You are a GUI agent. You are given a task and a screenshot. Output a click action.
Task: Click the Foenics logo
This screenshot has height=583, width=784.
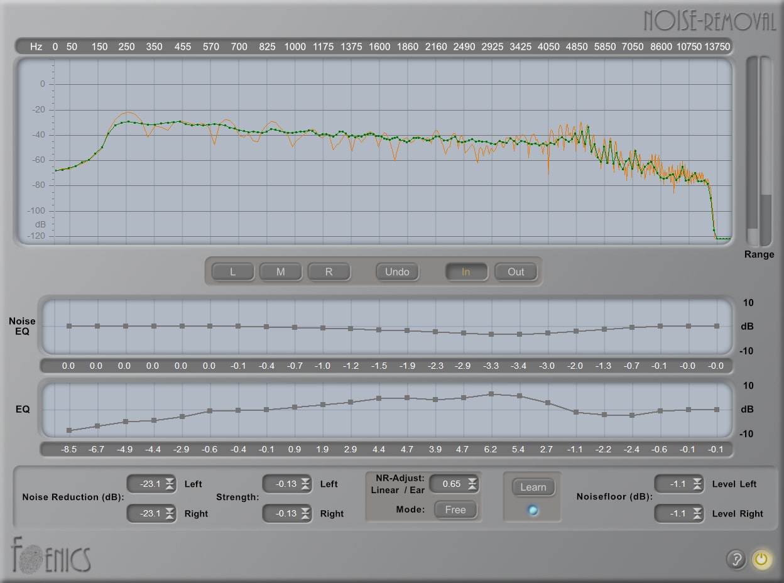50,556
